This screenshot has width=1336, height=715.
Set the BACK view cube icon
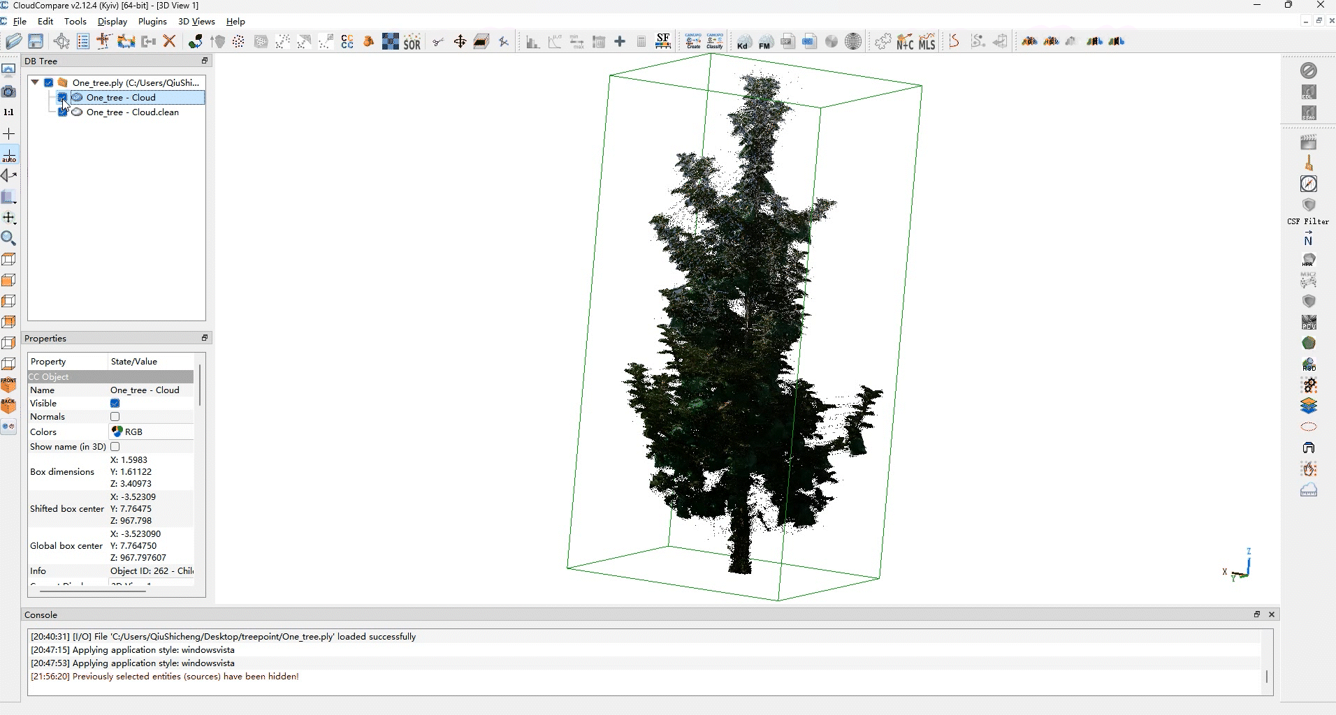pos(8,406)
